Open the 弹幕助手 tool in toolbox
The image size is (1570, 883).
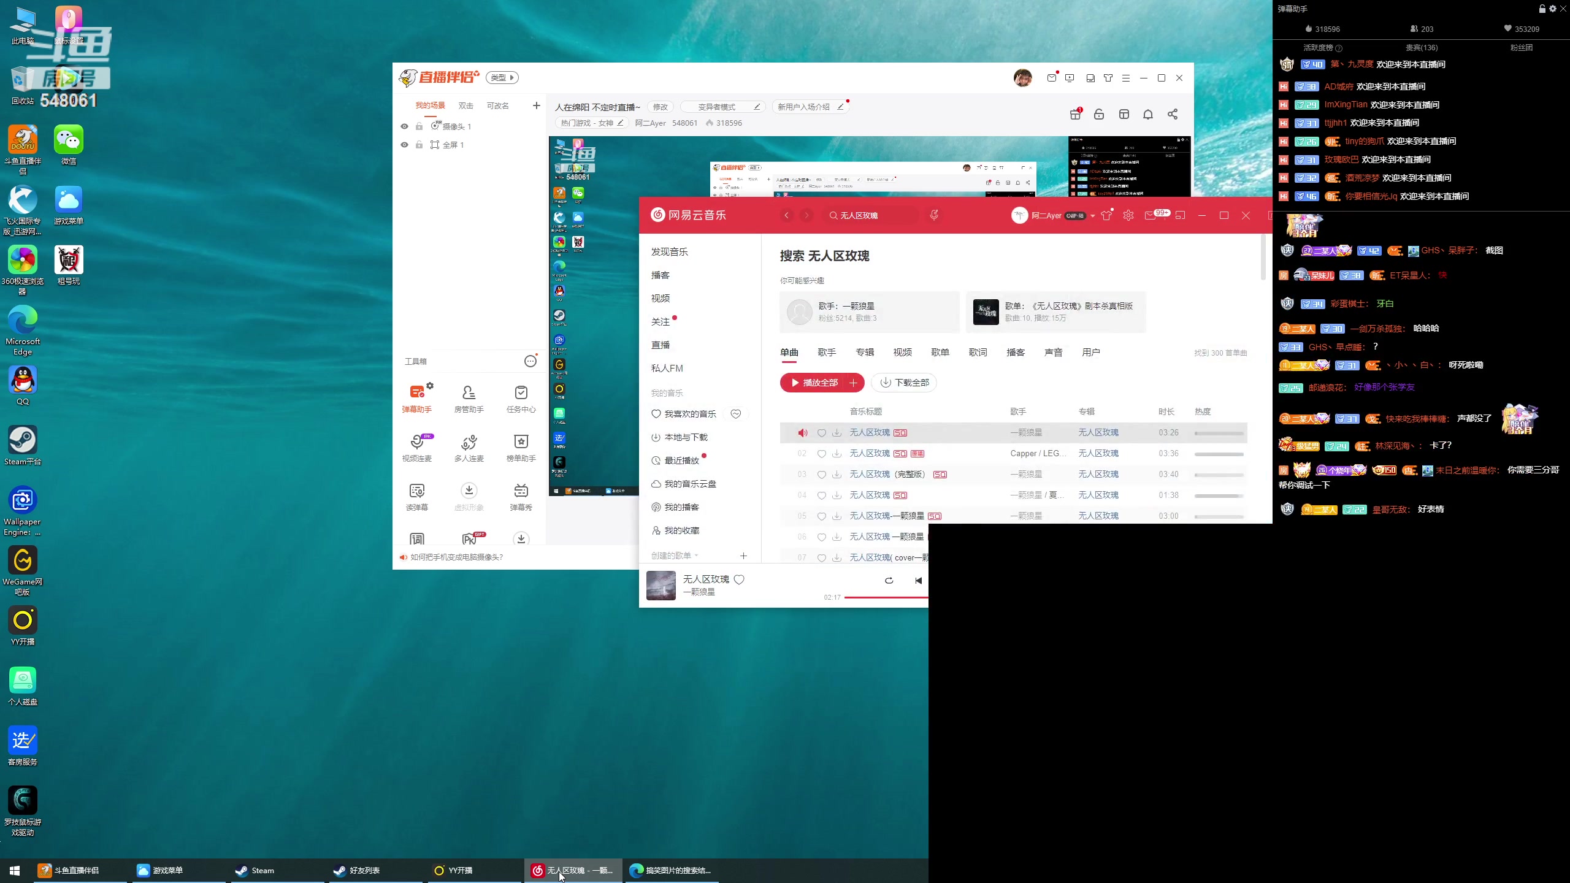point(417,398)
